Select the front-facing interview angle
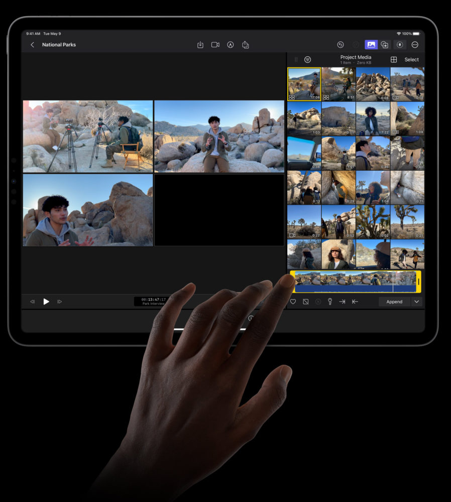Image resolution: width=451 pixels, height=502 pixels. 219,137
